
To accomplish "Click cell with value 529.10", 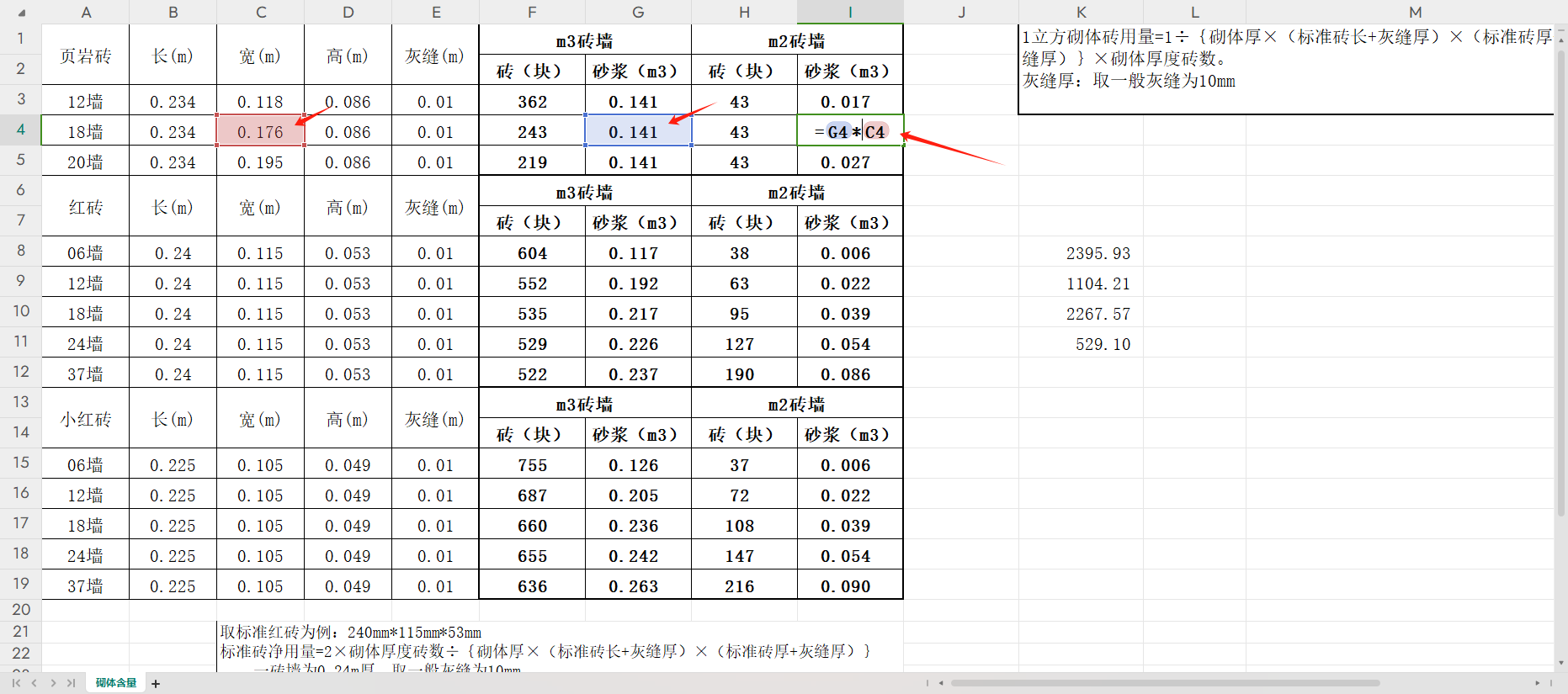I will pyautogui.click(x=1082, y=344).
